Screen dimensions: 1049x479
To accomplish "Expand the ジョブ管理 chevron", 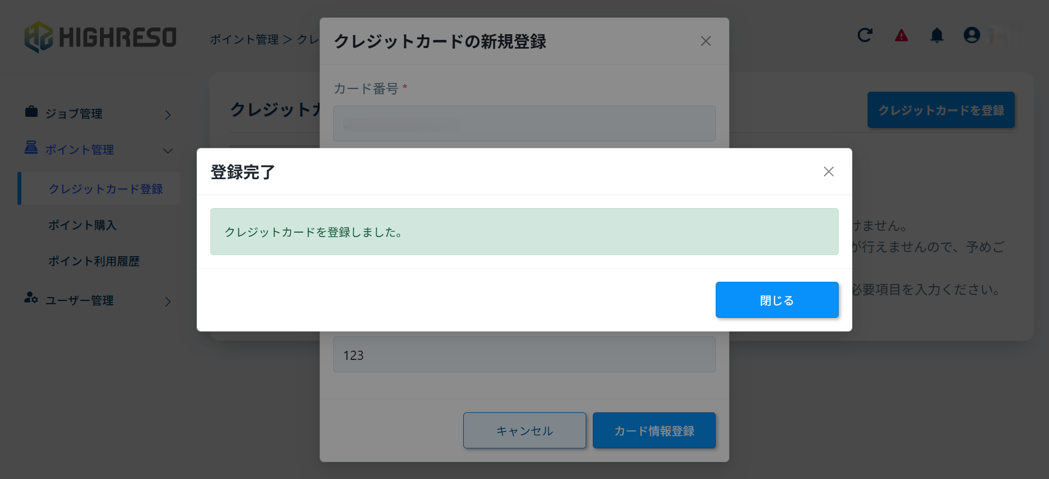I will [168, 115].
